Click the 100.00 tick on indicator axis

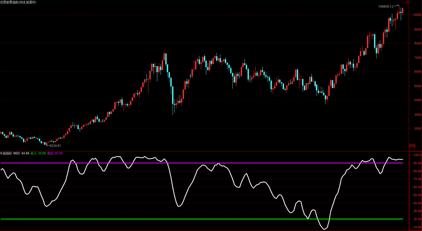click(x=417, y=155)
